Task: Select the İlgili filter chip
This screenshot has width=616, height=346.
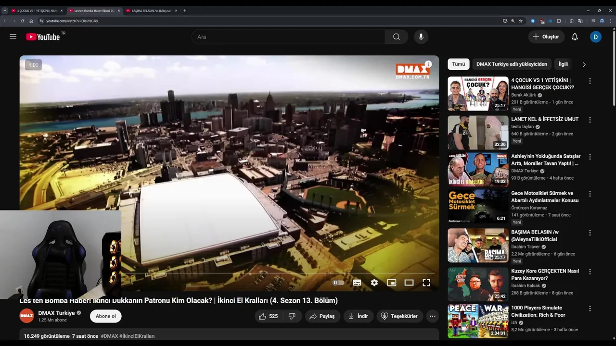Action: 564,64
